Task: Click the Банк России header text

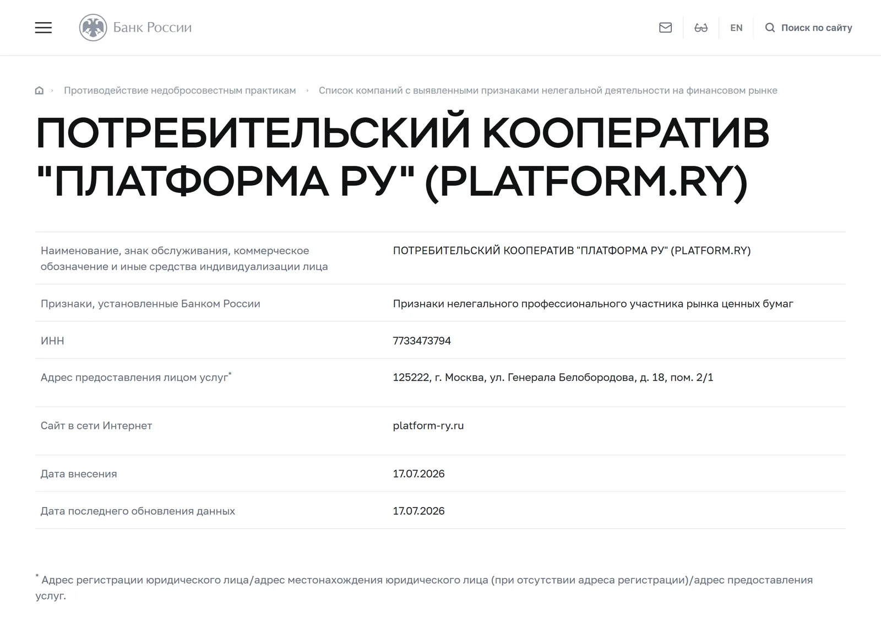Action: click(x=153, y=28)
